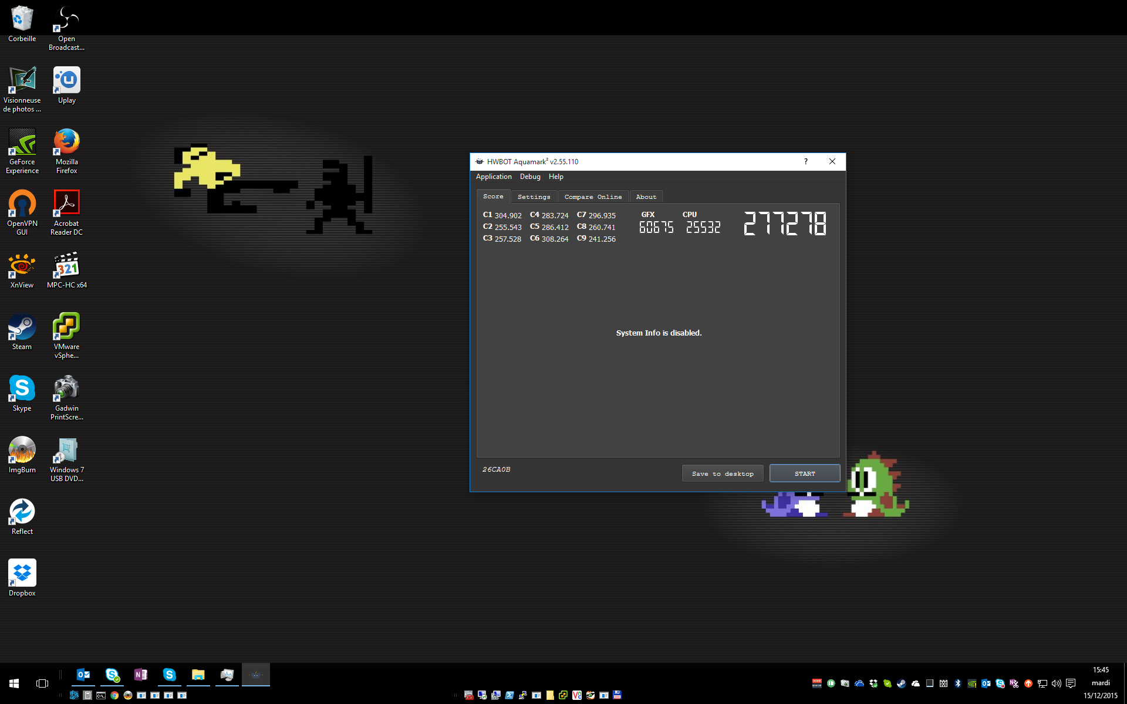
Task: Select the GeForce Experience shortcut
Action: (22, 151)
